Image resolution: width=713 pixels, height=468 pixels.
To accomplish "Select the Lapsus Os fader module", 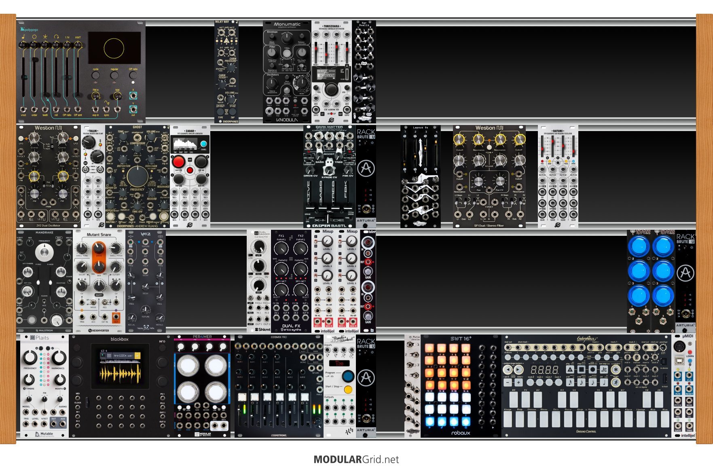I will (421, 176).
